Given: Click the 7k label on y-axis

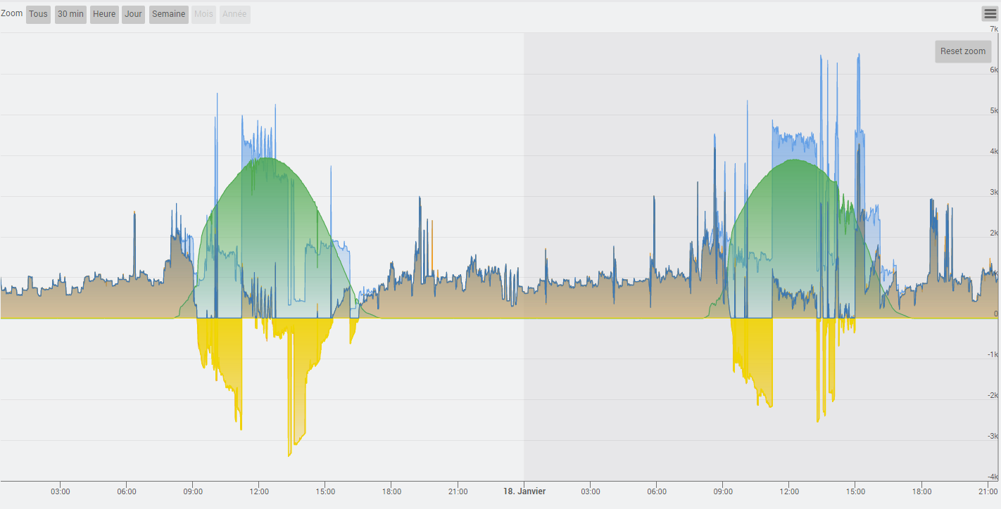Looking at the screenshot, I should (993, 29).
